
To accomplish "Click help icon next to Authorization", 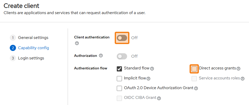I will [101, 56].
